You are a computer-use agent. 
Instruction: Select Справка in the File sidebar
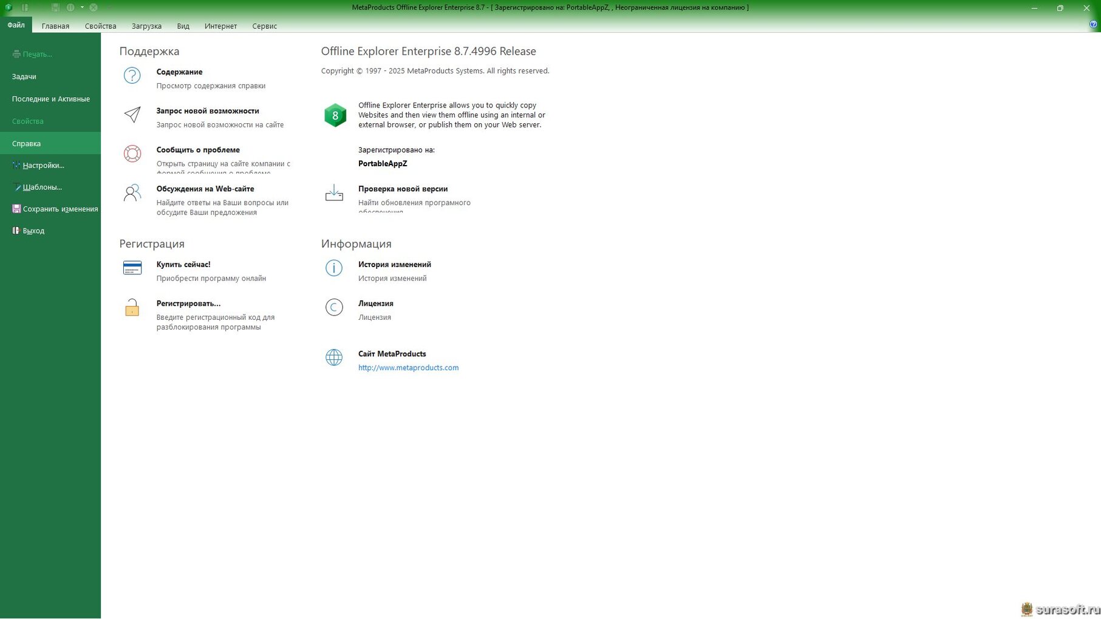coord(50,143)
